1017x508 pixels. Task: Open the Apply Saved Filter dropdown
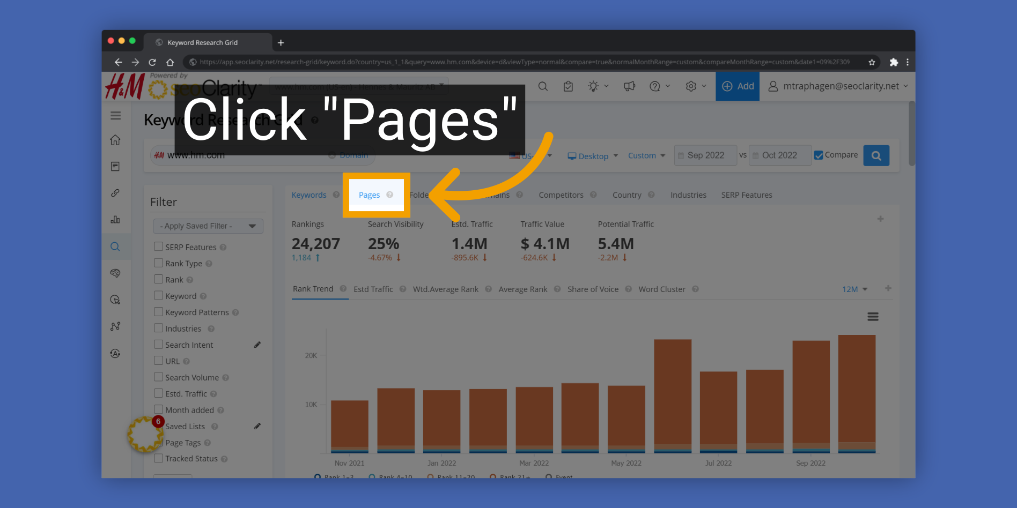point(208,226)
